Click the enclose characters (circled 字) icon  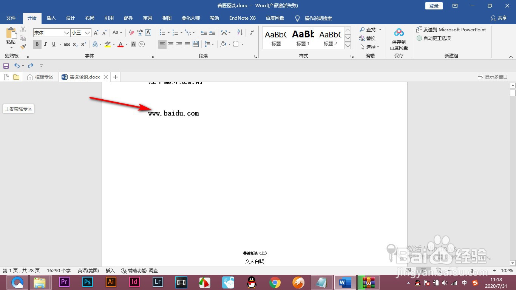point(142,44)
